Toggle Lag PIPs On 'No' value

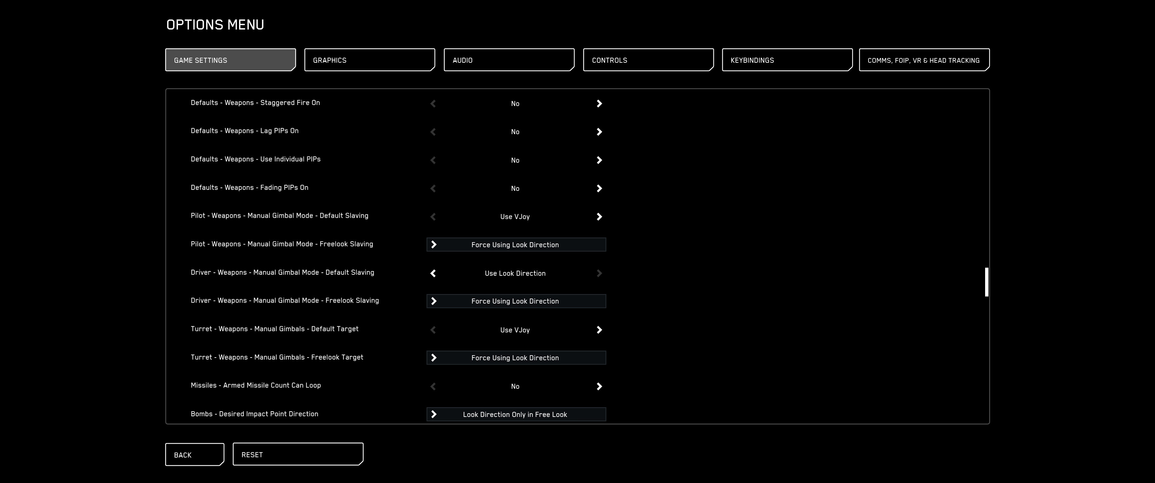[x=515, y=132]
